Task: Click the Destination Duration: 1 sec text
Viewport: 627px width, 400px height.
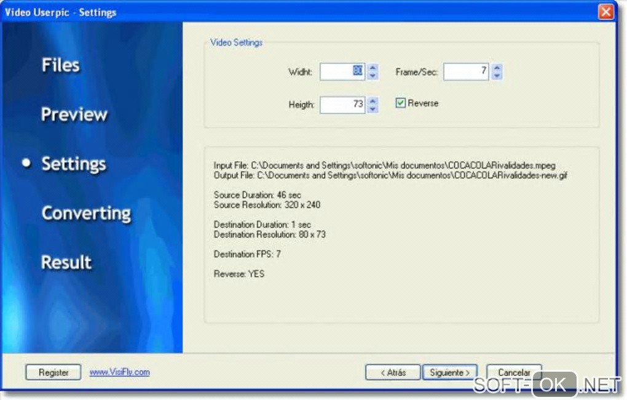Action: point(262,225)
